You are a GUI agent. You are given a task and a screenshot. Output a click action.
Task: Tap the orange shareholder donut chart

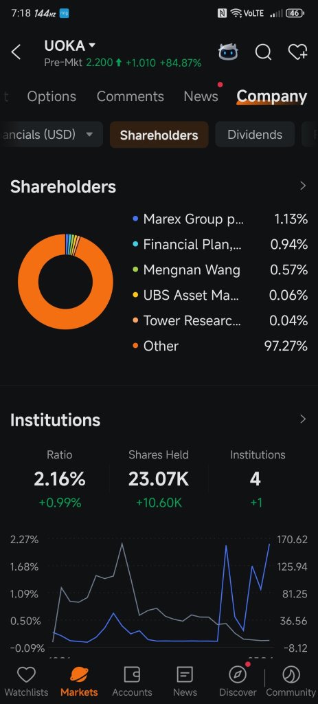(65, 281)
